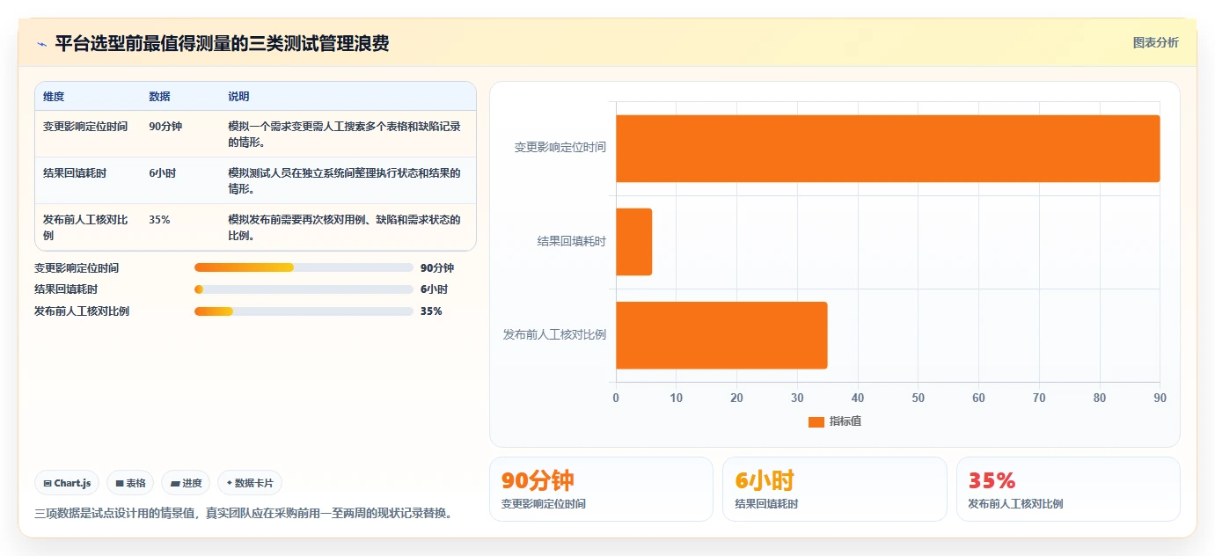This screenshot has width=1215, height=556.
Task: Click the 35% data card
Action: coord(1068,489)
